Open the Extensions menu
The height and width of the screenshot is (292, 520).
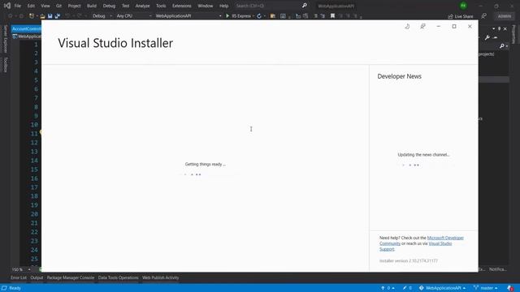pos(182,6)
